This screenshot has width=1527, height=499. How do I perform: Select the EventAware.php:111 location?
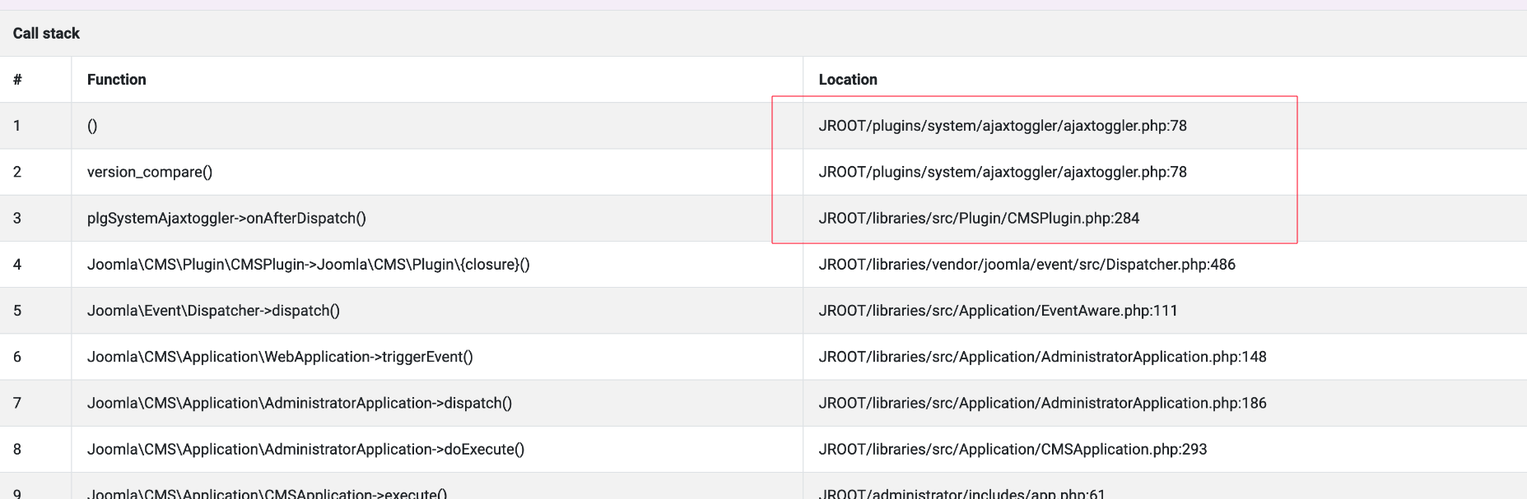pyautogui.click(x=998, y=311)
